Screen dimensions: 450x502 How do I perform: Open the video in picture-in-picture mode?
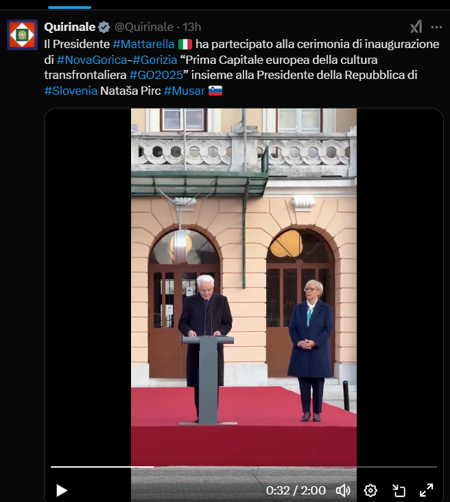[399, 490]
